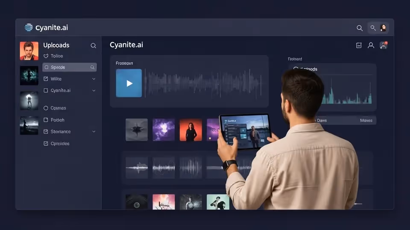Expand the Stomance chevron
The height and width of the screenshot is (230, 410).
(94, 132)
